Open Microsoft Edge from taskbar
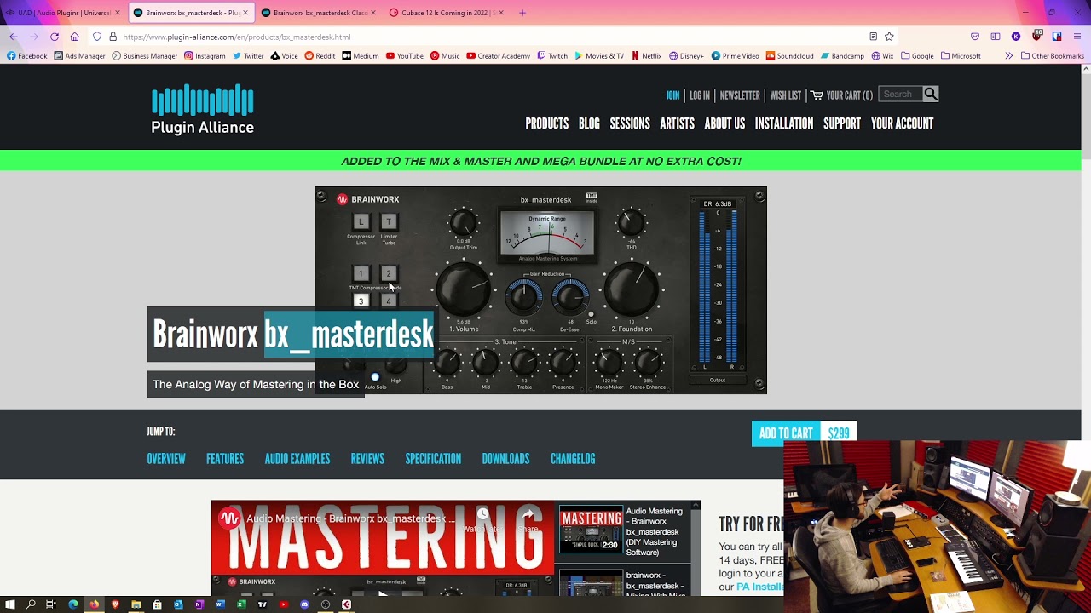Screen dimensions: 1091x613 tap(73, 604)
